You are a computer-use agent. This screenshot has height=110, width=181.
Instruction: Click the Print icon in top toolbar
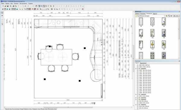(x=13, y=6)
